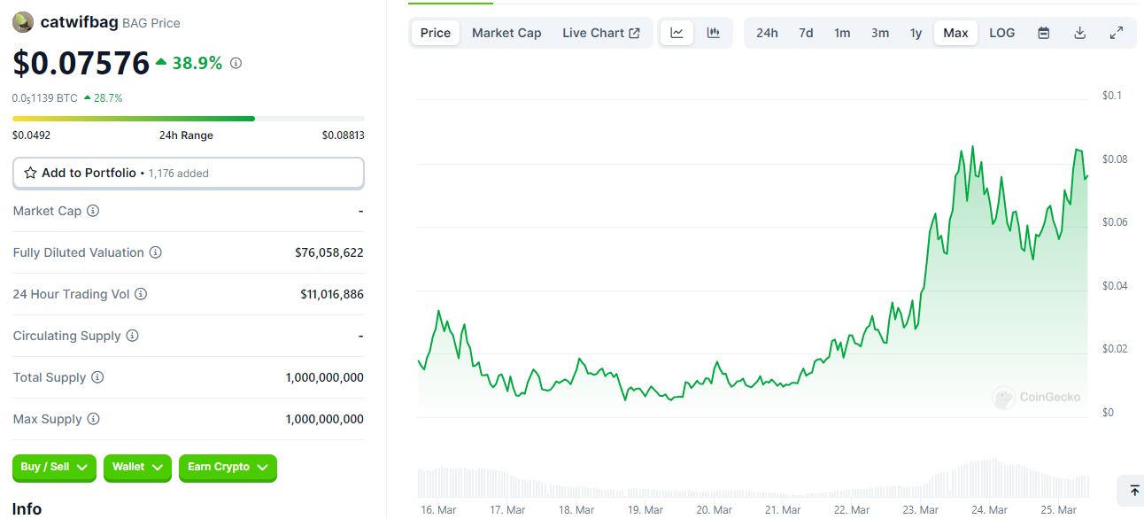
Task: Open the 24 Hour Trading Vol info icon
Action: point(141,294)
